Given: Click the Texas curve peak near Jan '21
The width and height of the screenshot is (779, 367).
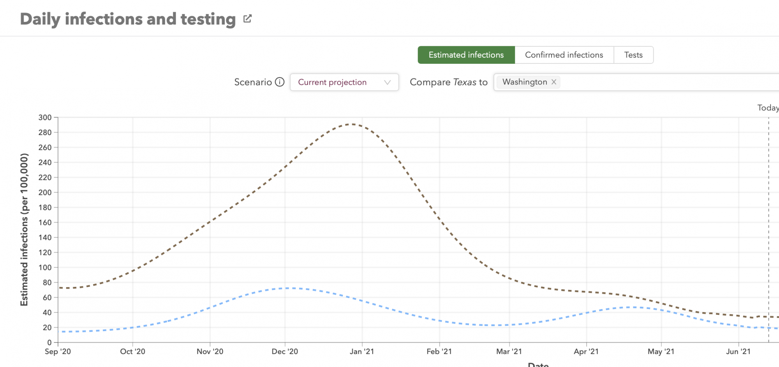Looking at the screenshot, I should pos(352,124).
